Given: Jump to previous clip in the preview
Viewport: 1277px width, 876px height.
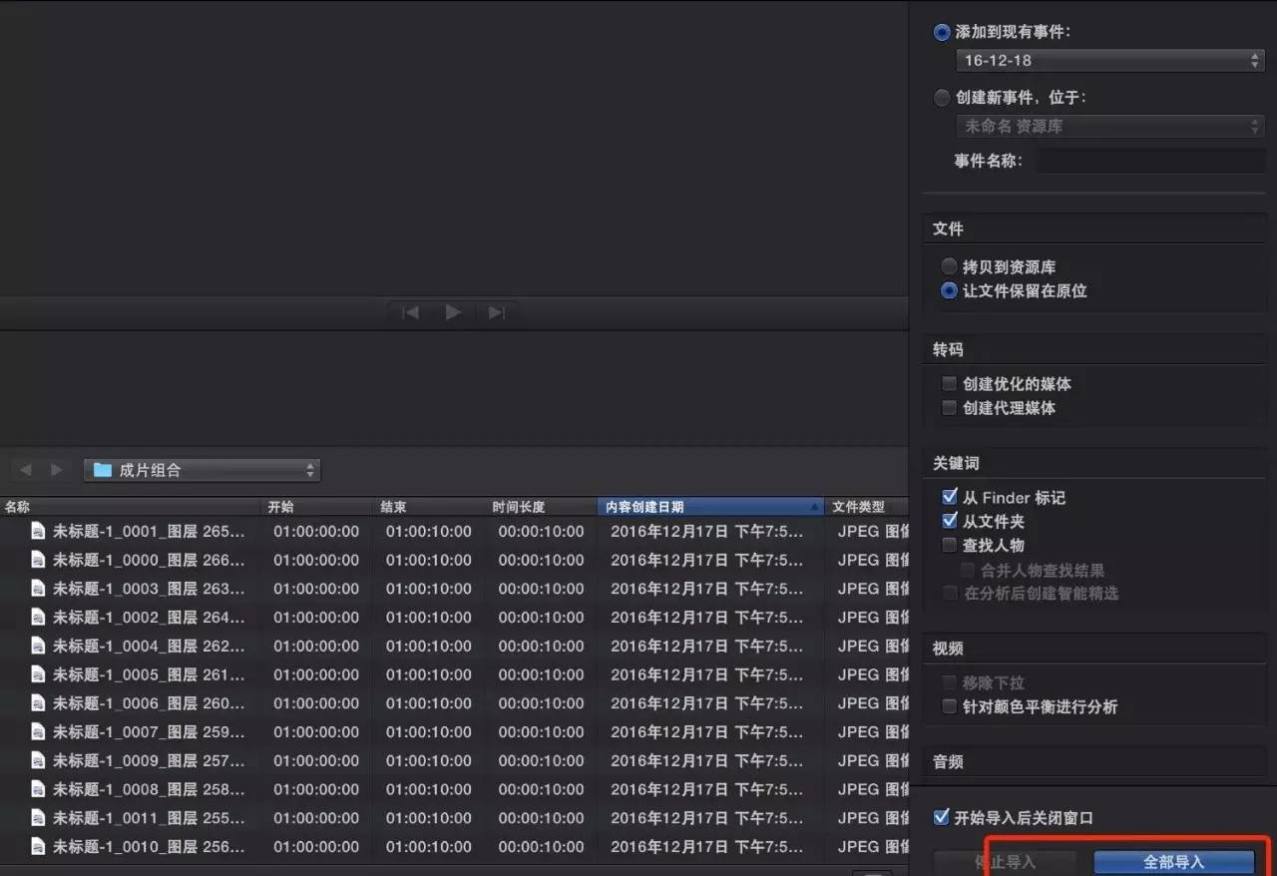Looking at the screenshot, I should click(410, 312).
